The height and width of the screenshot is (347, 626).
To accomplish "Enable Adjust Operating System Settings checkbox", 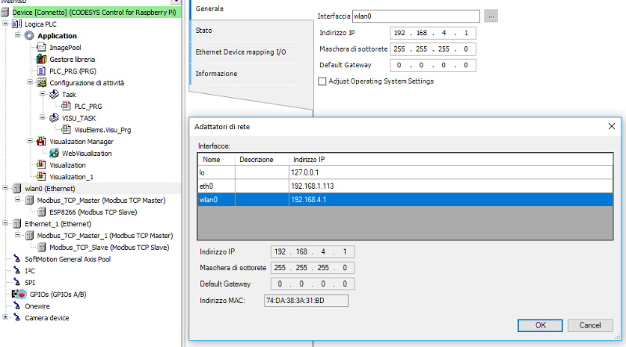I will 322,81.
